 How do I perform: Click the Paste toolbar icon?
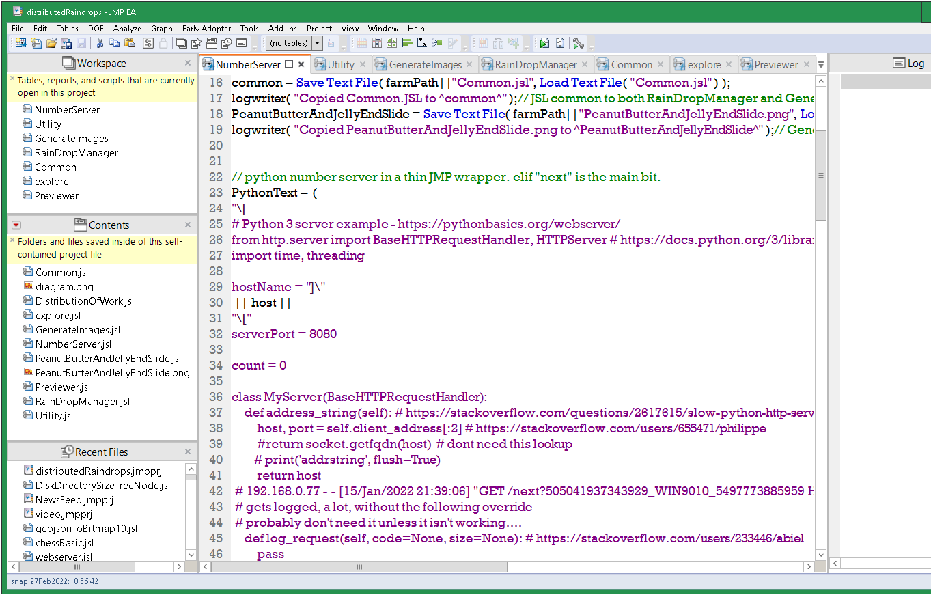[x=130, y=42]
